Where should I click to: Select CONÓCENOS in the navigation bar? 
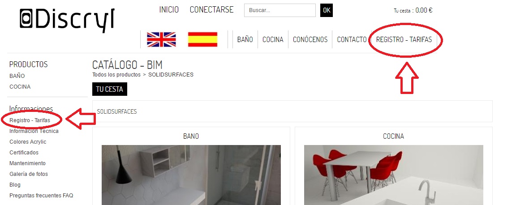coord(310,39)
